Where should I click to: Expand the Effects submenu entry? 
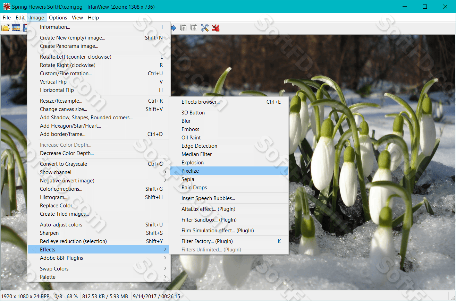coord(99,250)
